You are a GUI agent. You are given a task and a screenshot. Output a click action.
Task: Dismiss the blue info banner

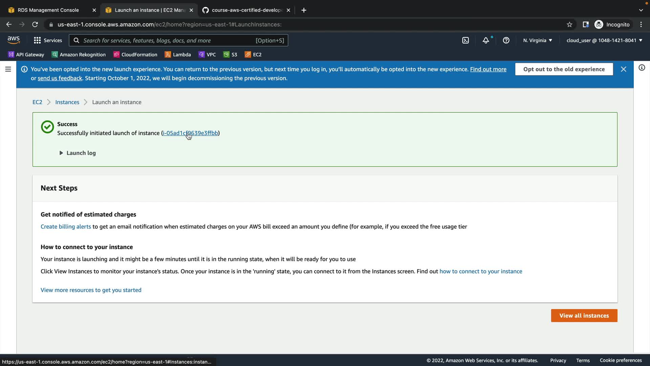pyautogui.click(x=623, y=69)
